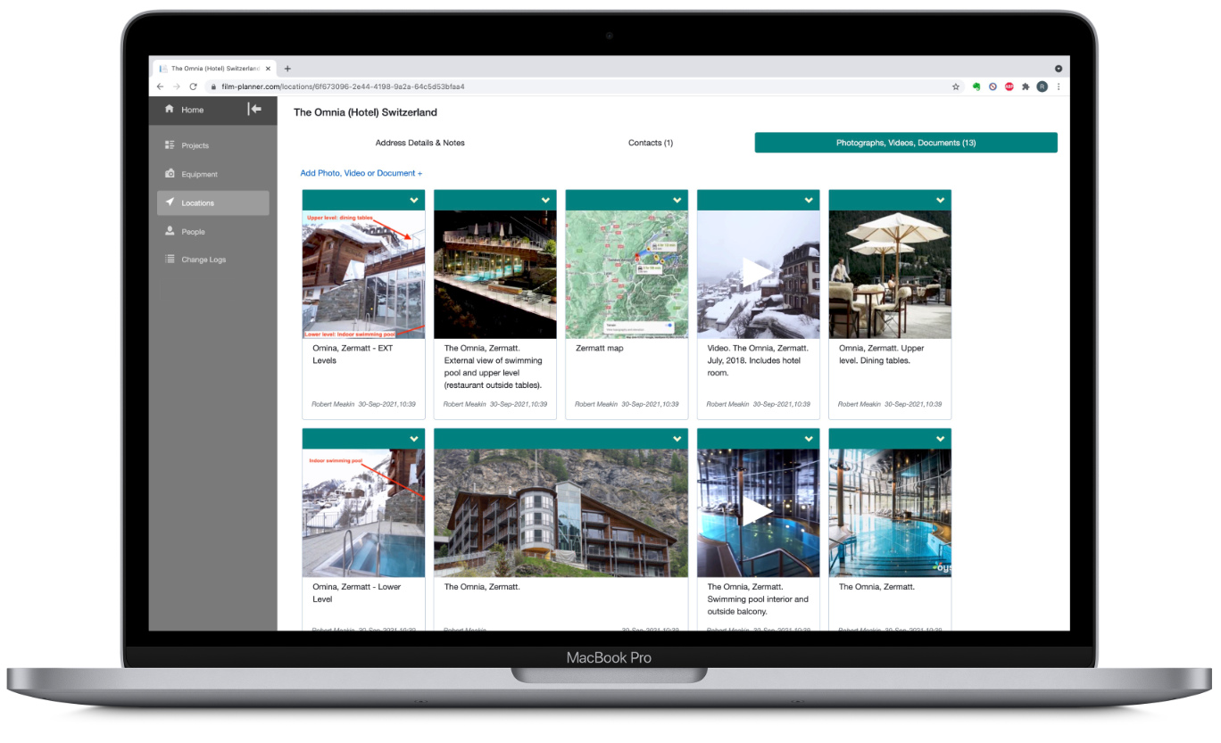1221x743 pixels.
Task: Bookmark this page with star icon
Action: 956,87
